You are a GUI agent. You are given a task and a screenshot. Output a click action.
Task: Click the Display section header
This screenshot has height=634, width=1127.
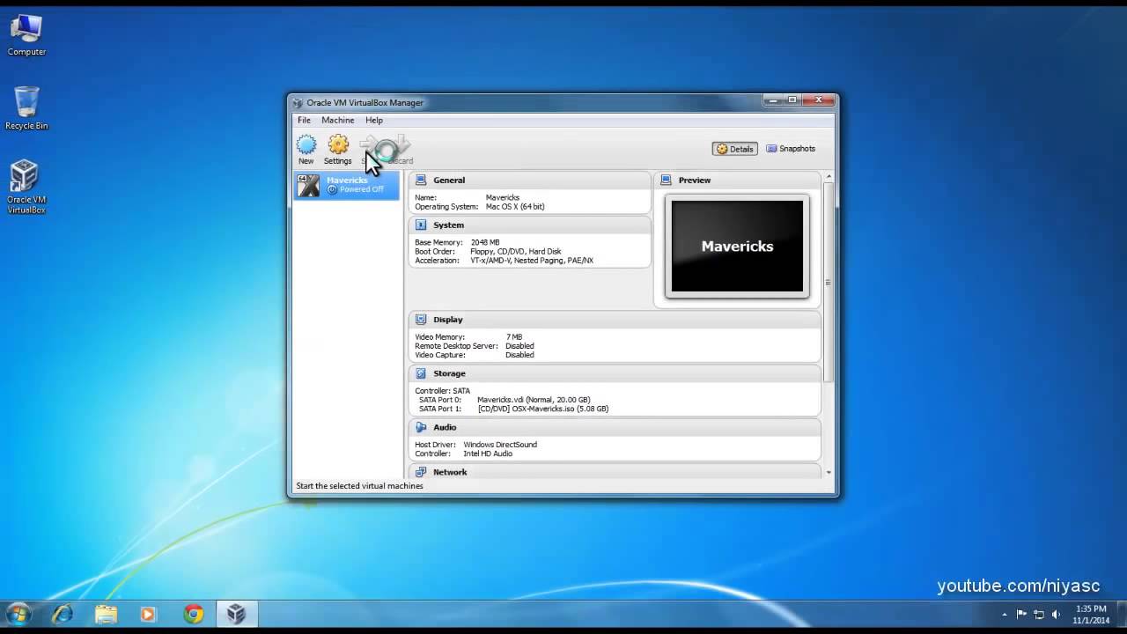(615, 320)
